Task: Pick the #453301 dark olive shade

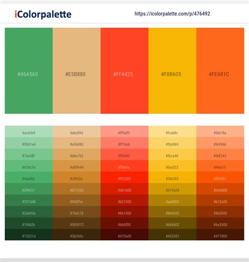Action: 172,235
